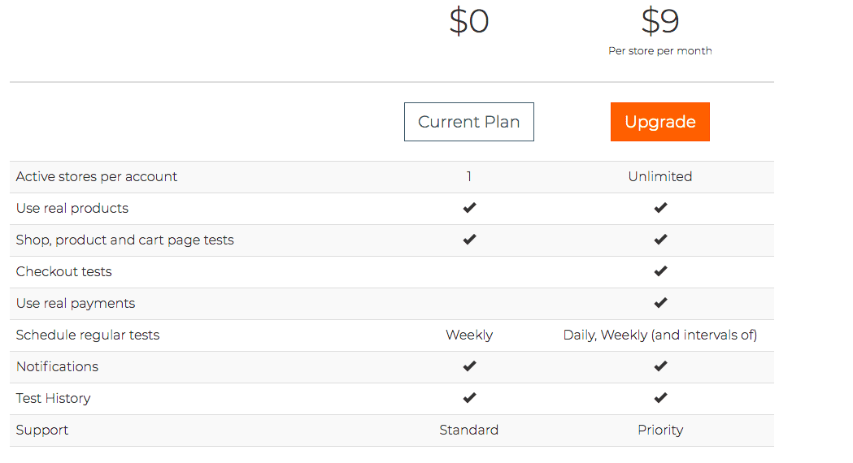The width and height of the screenshot is (853, 463).
Task: Click free plan checkmark for Test History
Action: [x=469, y=398]
